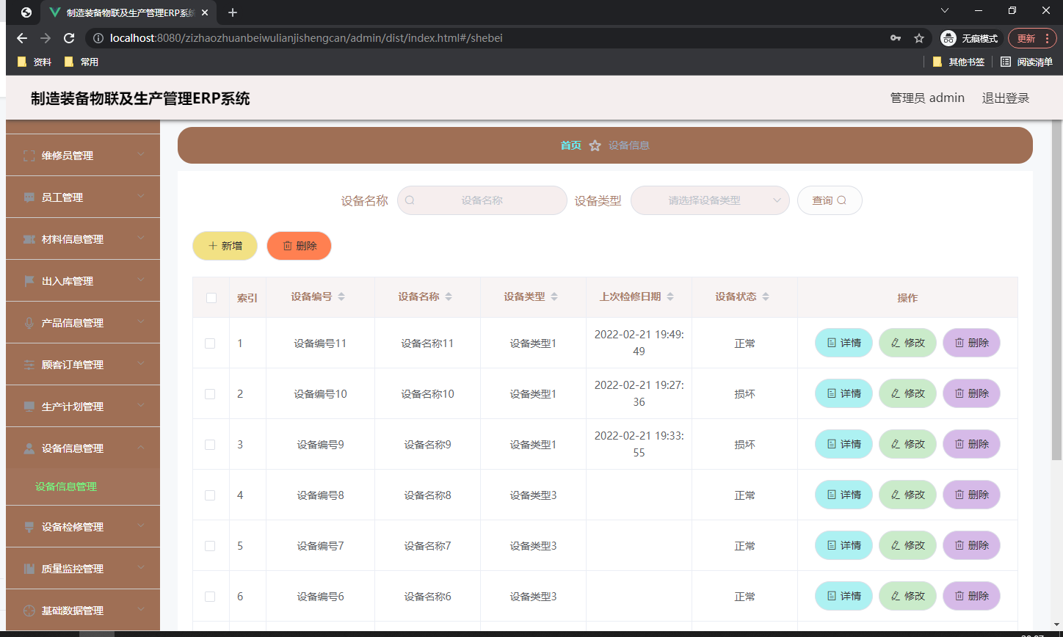Switch to the ERP系统 browser tab
The image size is (1063, 637).
tap(128, 12)
